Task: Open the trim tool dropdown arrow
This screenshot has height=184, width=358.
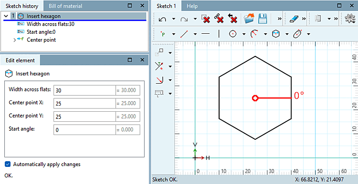Action: [x=170, y=67]
